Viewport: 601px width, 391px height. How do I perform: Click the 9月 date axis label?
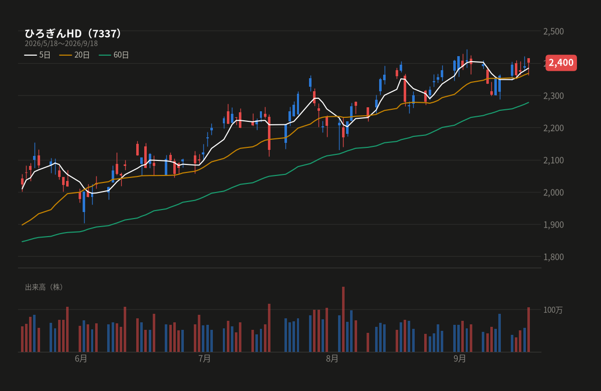pyautogui.click(x=460, y=358)
